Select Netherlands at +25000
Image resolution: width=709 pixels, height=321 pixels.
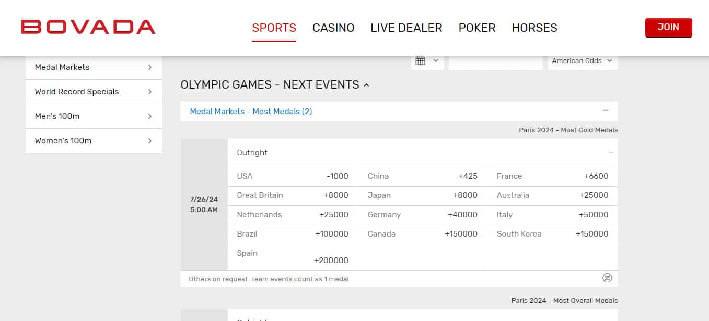pyautogui.click(x=293, y=215)
